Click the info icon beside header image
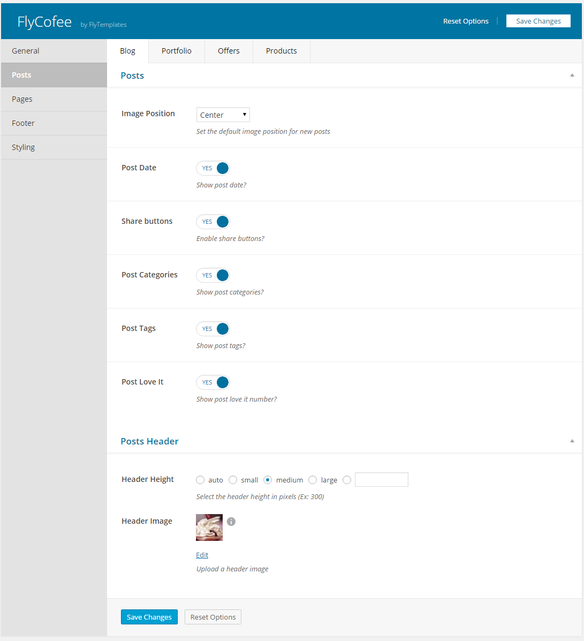Image resolution: width=584 pixels, height=641 pixels. (x=231, y=522)
